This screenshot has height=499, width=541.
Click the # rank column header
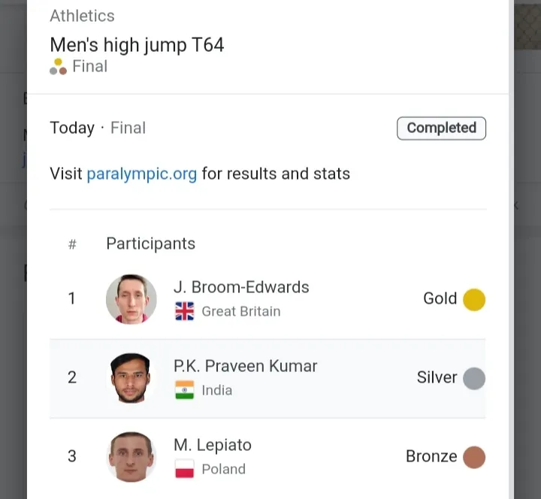(72, 244)
